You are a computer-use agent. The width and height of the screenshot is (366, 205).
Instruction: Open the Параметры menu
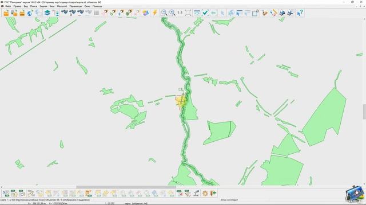coord(75,6)
